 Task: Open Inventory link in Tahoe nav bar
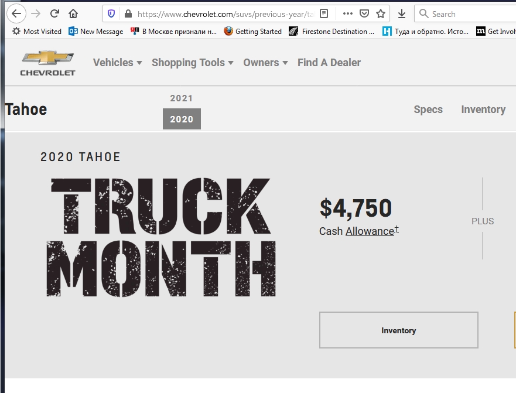(483, 110)
